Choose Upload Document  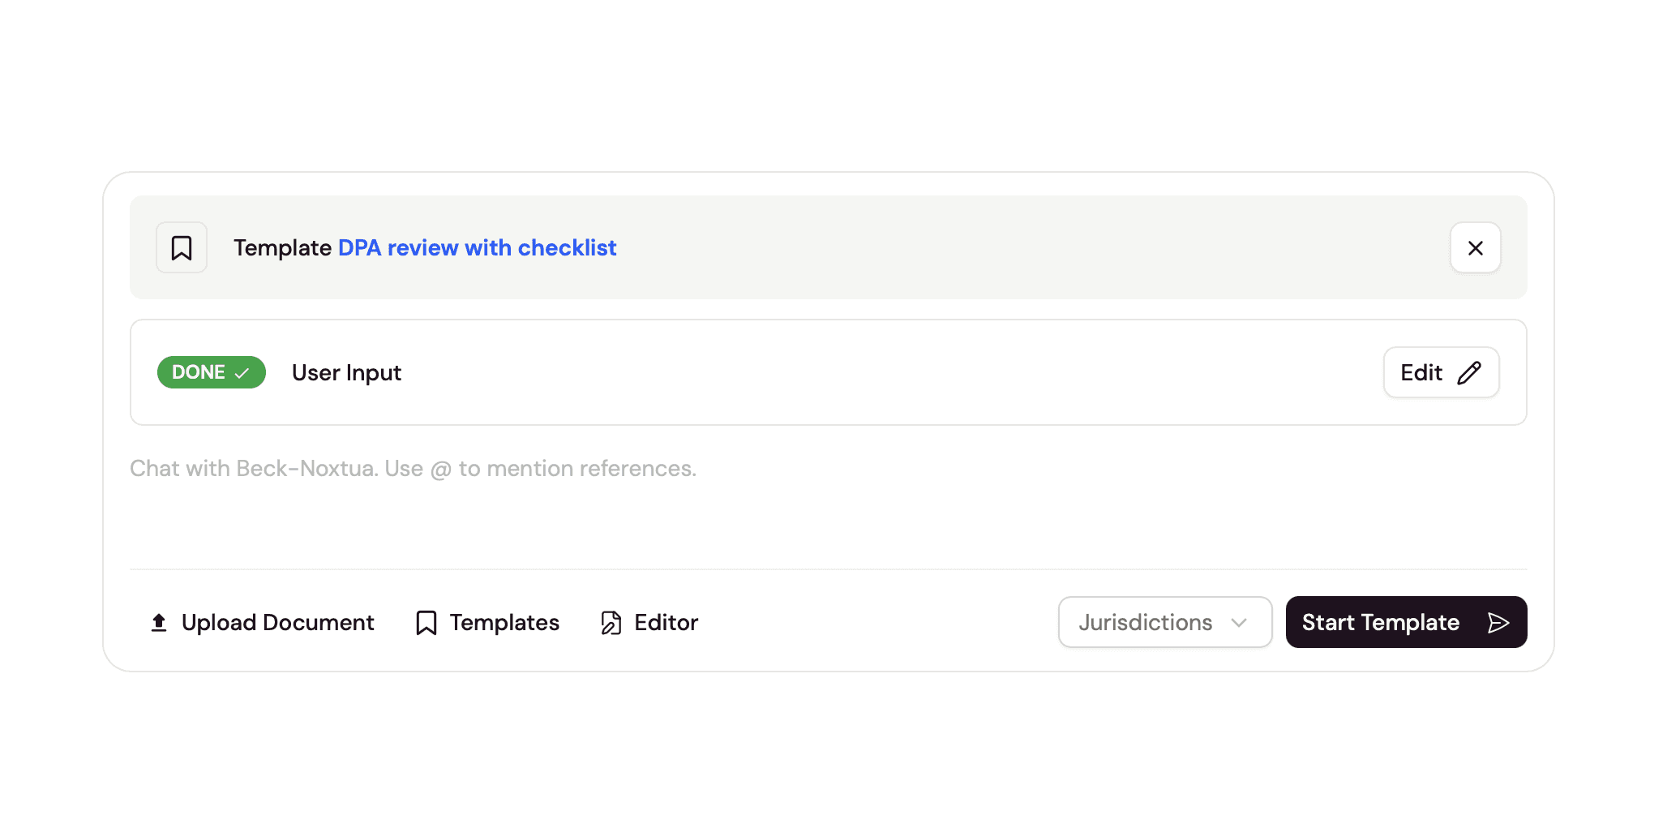(262, 622)
